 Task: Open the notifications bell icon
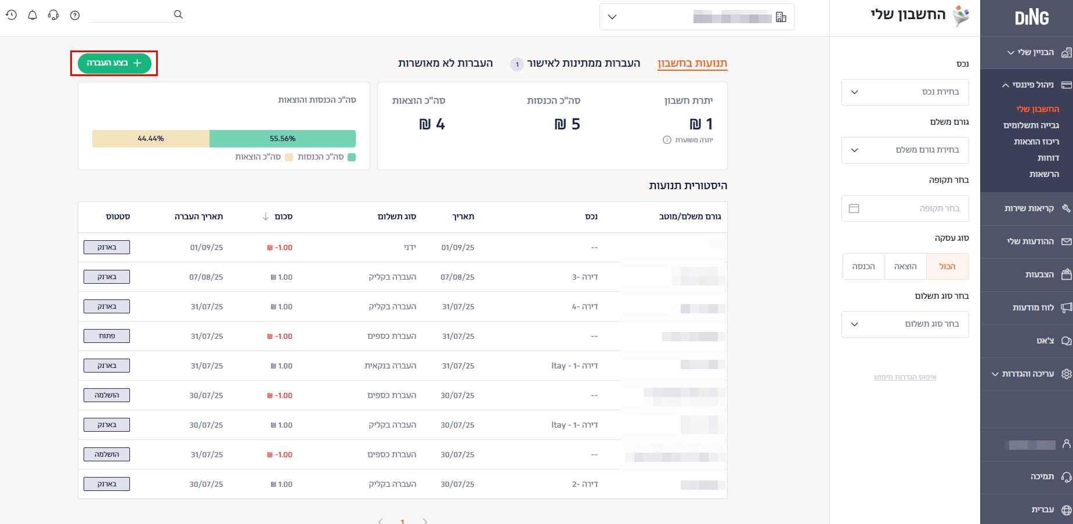(32, 15)
